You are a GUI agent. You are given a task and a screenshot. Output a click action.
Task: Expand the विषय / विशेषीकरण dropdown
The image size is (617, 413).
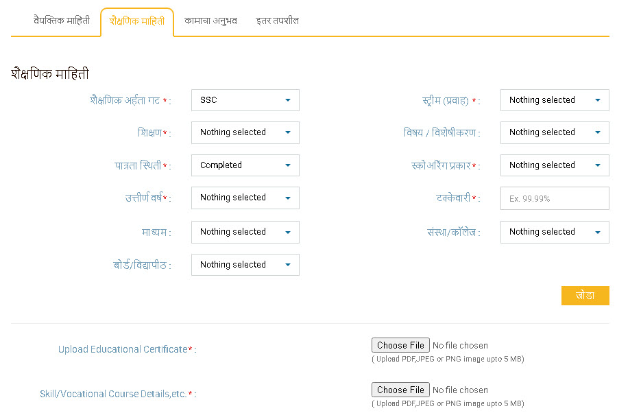click(555, 132)
